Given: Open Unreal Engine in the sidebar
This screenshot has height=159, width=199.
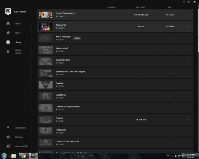Looking at the screenshot, I should pyautogui.click(x=18, y=51).
